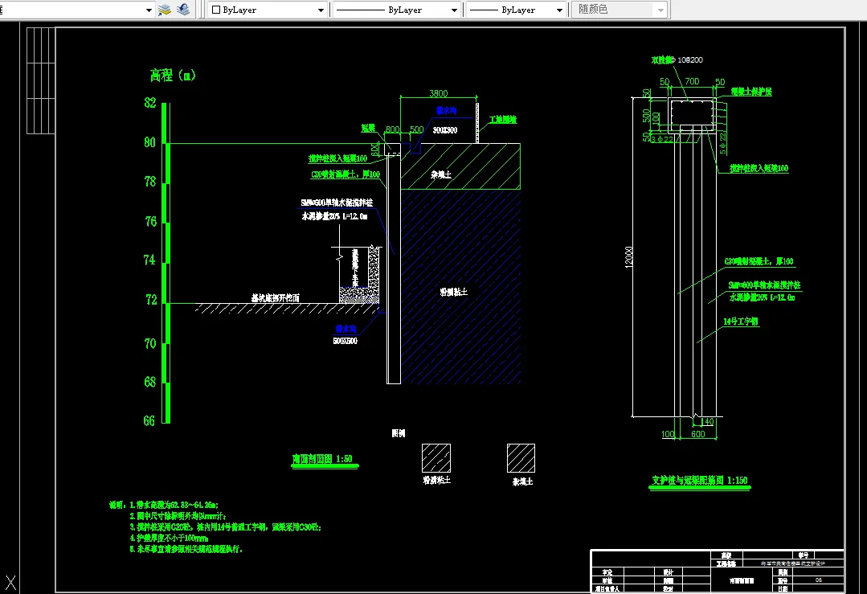Open the layer list dropdown arrow
Image resolution: width=867 pixels, height=594 pixels.
(149, 10)
